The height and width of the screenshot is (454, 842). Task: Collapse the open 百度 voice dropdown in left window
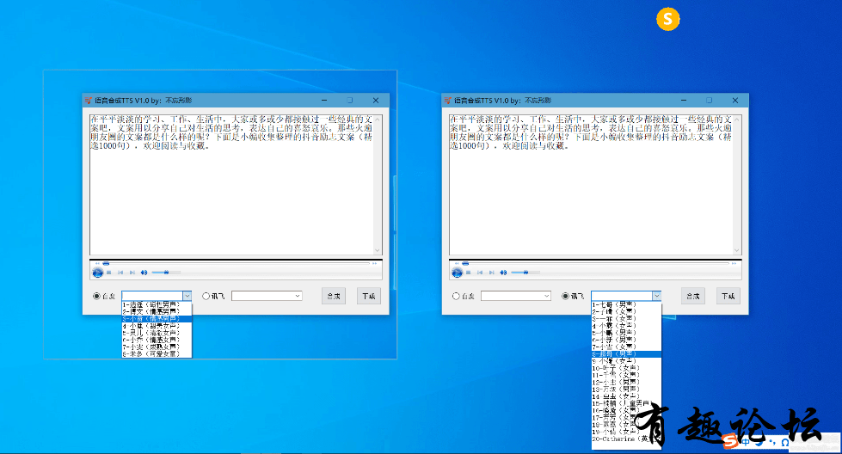[187, 296]
